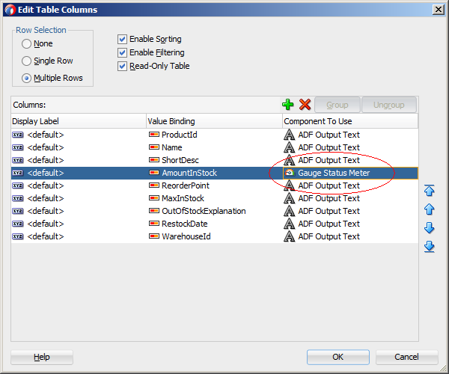Click the binding icon beside ShortDesc
The image size is (449, 374).
[154, 159]
